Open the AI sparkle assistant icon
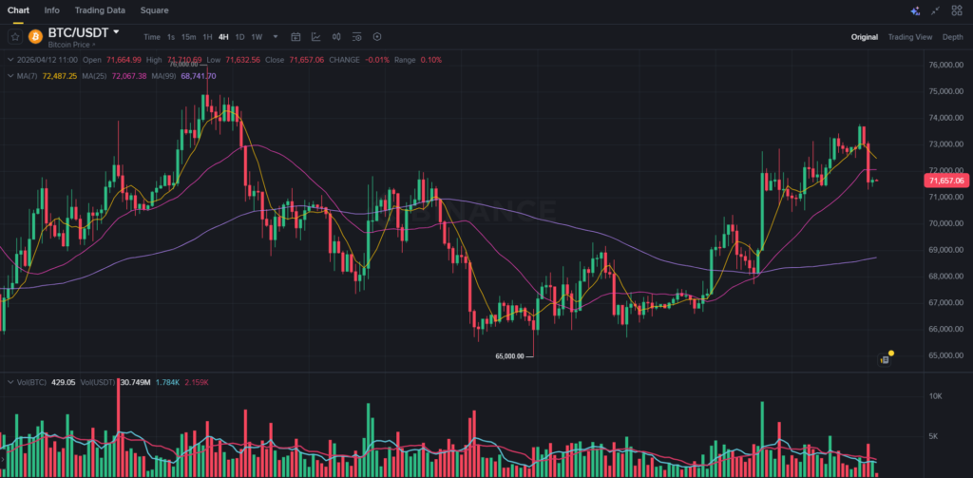The height and width of the screenshot is (478, 973). tap(915, 10)
